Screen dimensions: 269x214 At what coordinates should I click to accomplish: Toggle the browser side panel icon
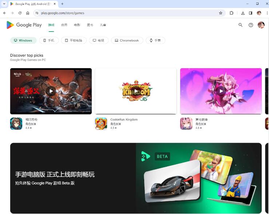point(250,13)
